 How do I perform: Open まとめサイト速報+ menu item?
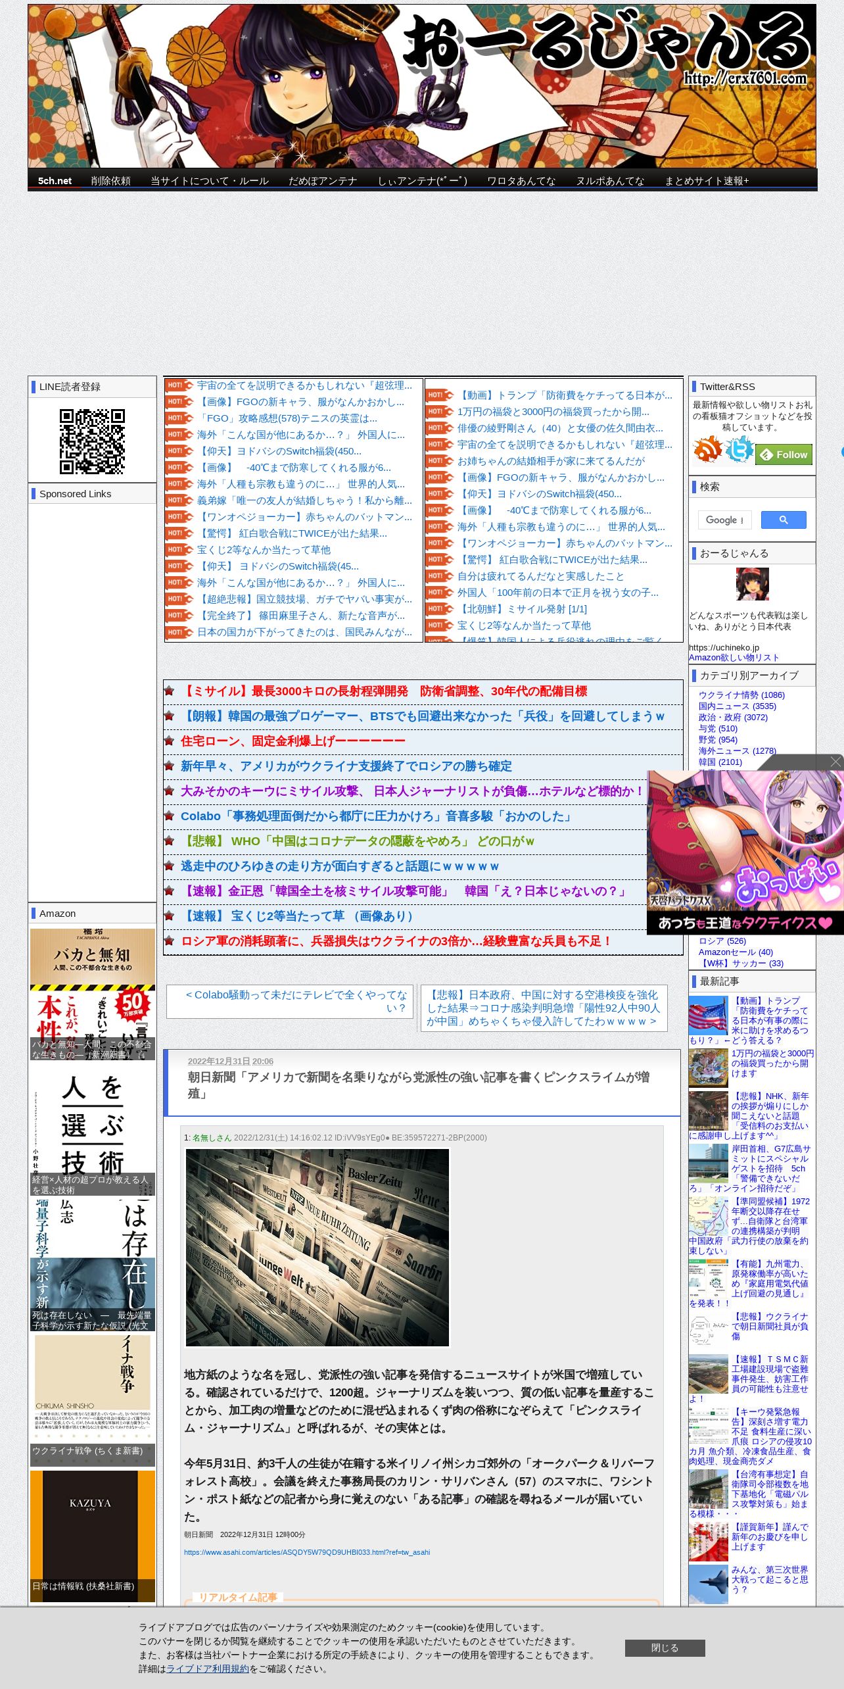[x=707, y=181]
